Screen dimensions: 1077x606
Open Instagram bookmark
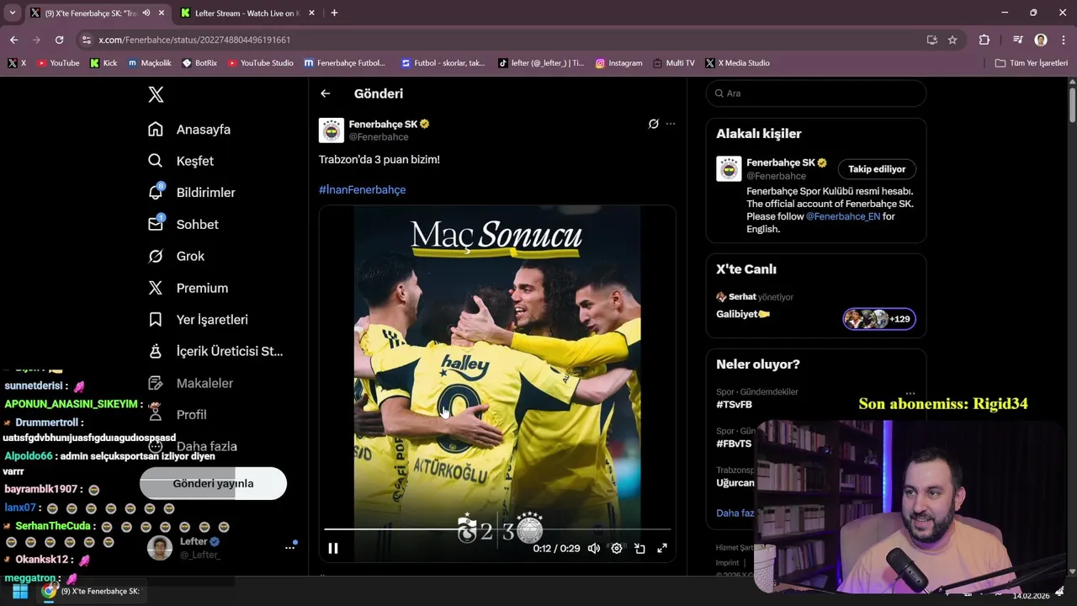(618, 63)
